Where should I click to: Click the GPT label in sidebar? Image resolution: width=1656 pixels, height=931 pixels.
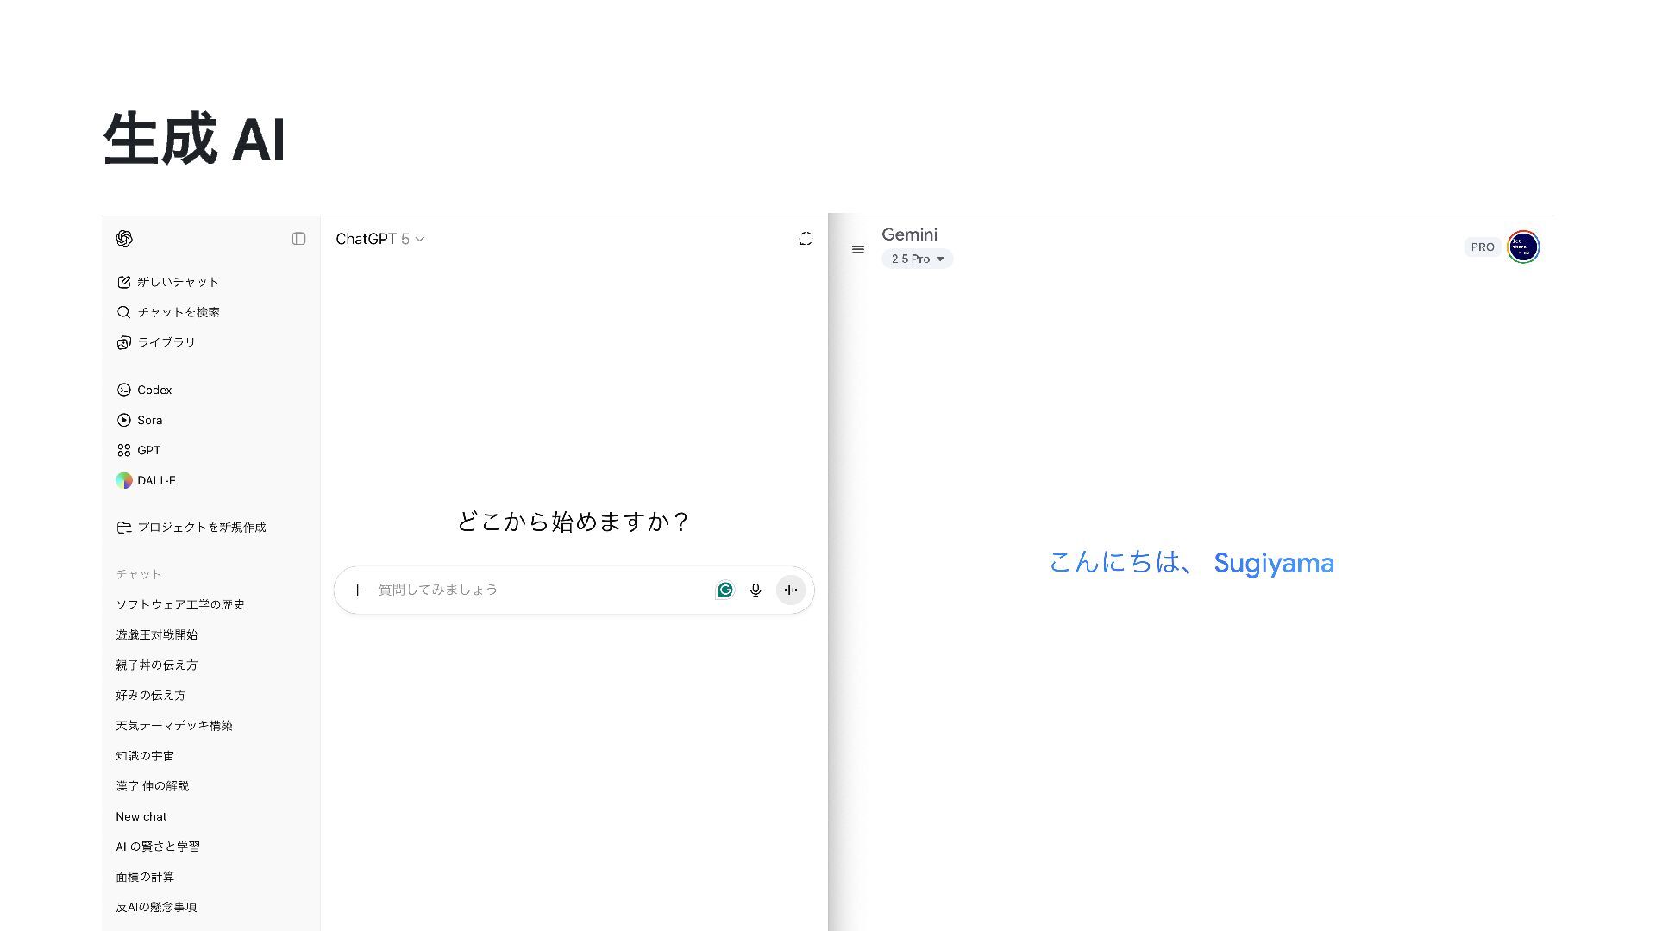149,450
